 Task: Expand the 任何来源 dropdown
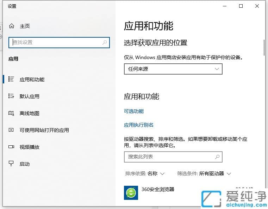pos(173,69)
